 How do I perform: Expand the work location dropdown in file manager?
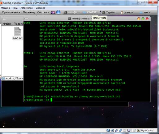click(x=8, y=78)
